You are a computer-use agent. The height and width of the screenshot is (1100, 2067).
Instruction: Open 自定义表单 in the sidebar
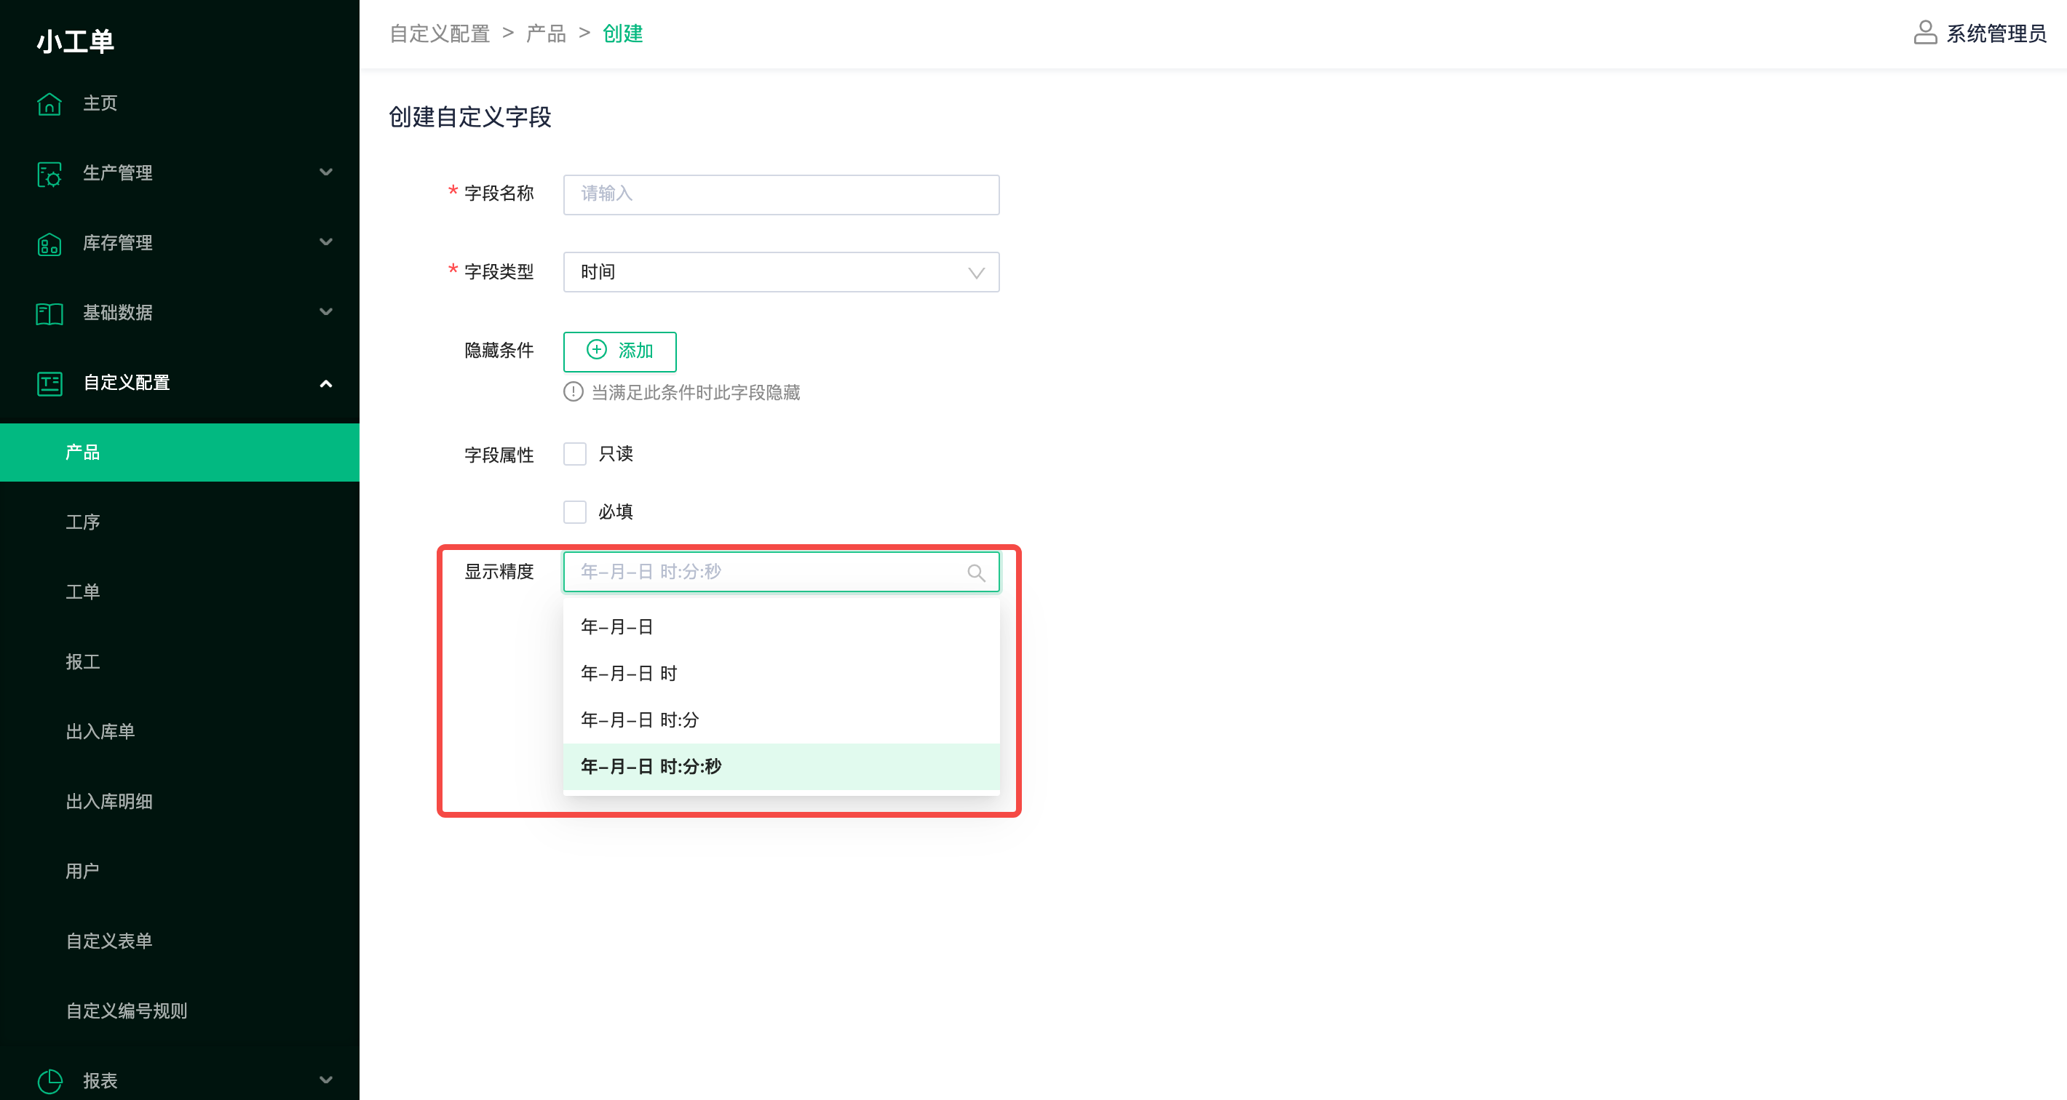coord(180,941)
